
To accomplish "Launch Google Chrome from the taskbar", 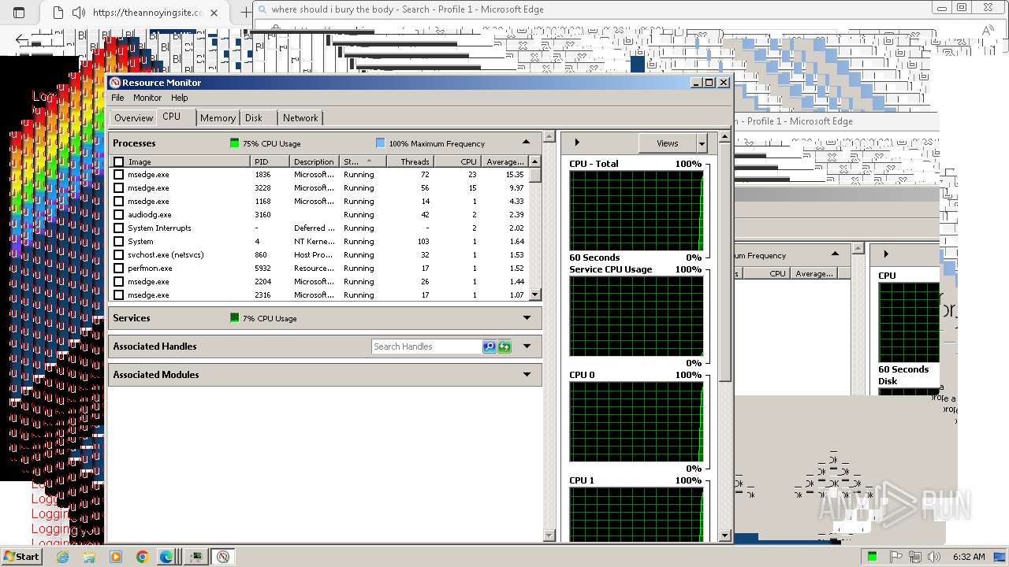I will [142, 557].
